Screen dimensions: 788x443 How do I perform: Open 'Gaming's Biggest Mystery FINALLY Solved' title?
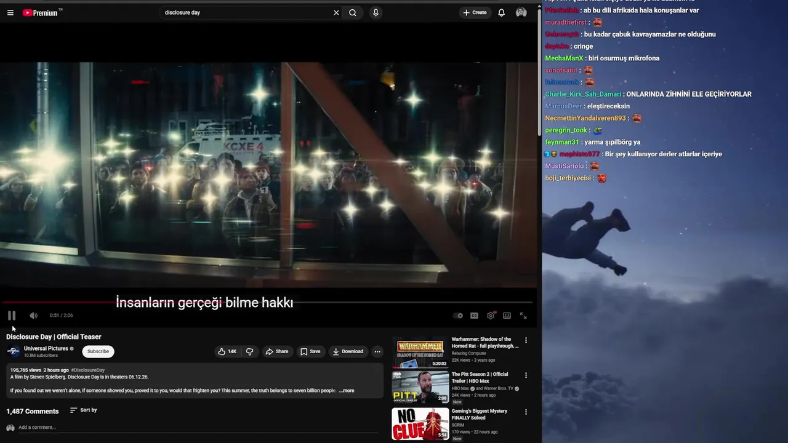(480, 414)
